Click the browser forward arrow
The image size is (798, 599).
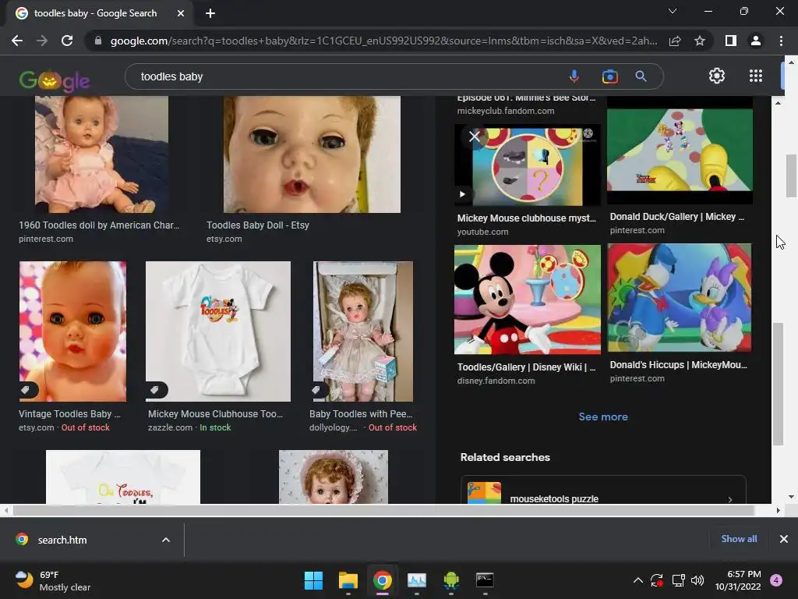point(42,41)
